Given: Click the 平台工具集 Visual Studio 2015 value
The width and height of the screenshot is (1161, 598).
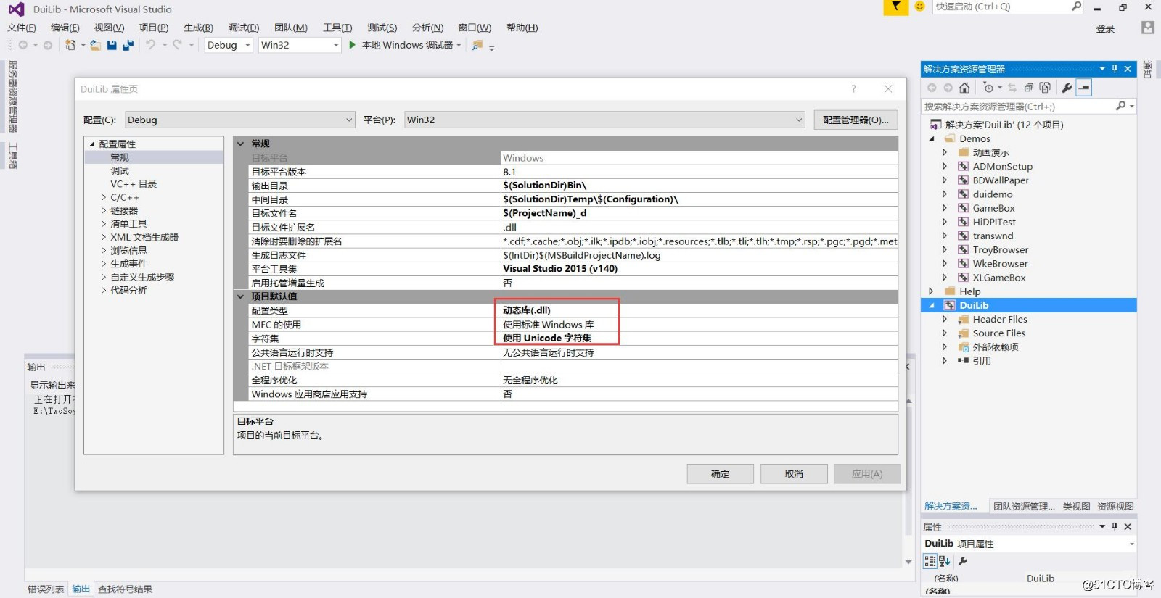Looking at the screenshot, I should (700, 269).
